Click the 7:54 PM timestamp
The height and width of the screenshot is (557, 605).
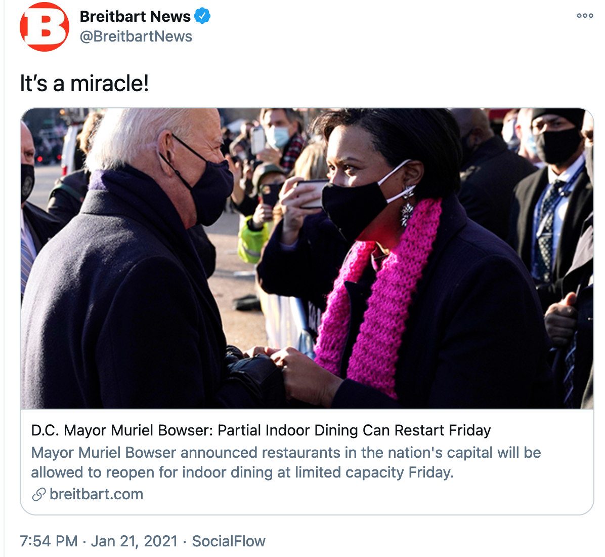(49, 541)
